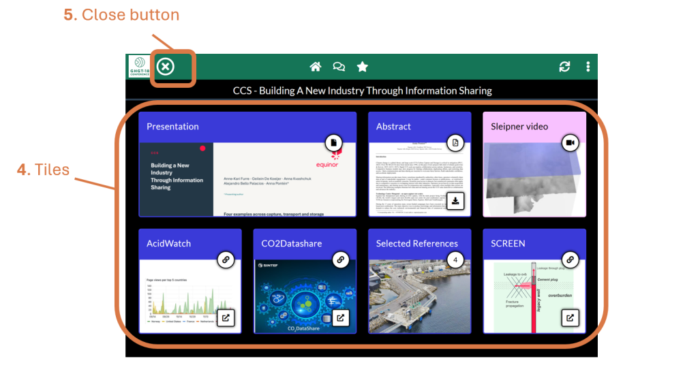
Task: Click the GHGT-18 conference logo
Action: 139,66
